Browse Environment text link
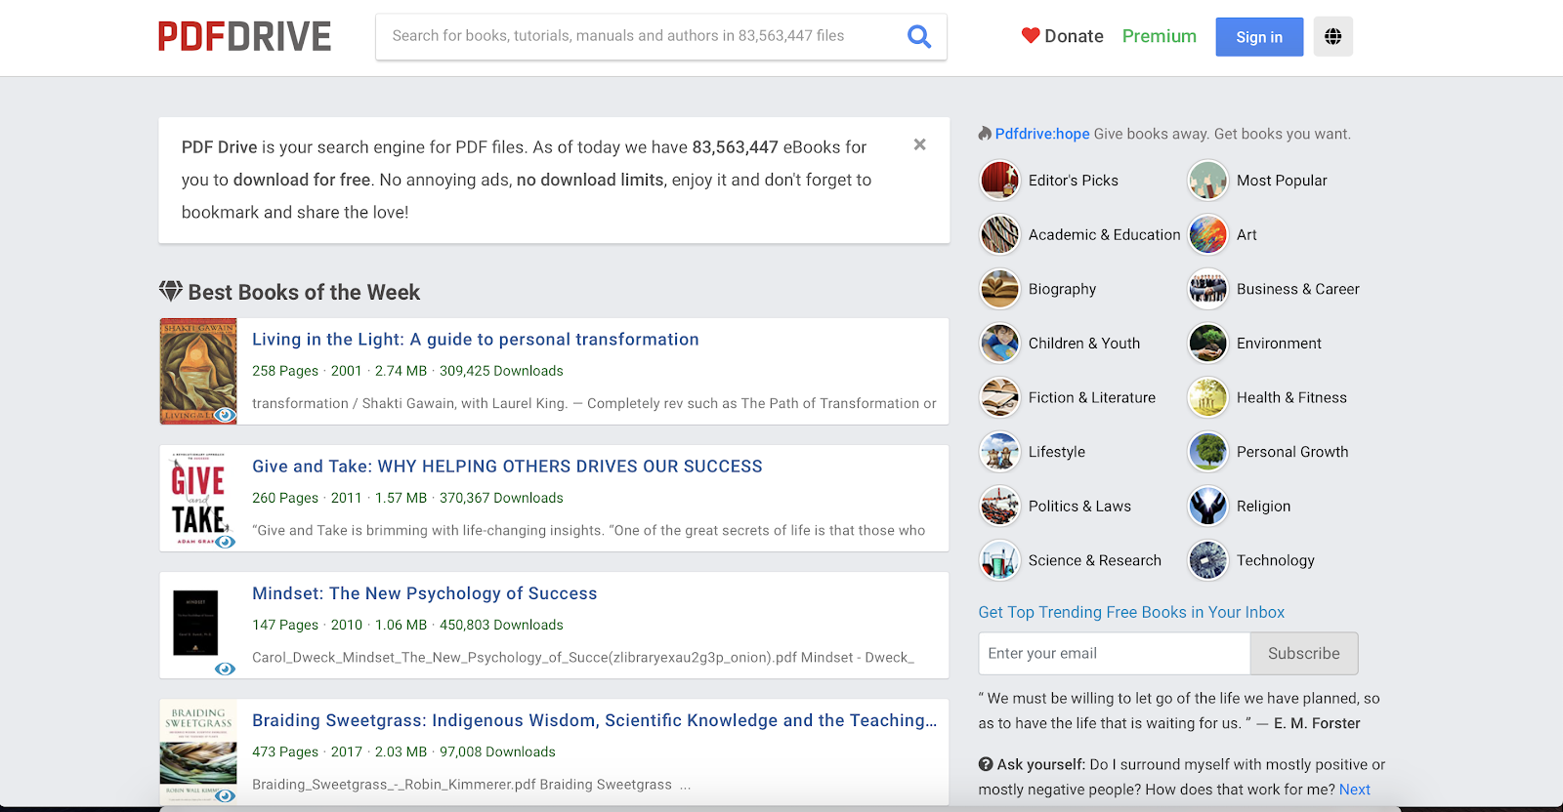 [1279, 344]
